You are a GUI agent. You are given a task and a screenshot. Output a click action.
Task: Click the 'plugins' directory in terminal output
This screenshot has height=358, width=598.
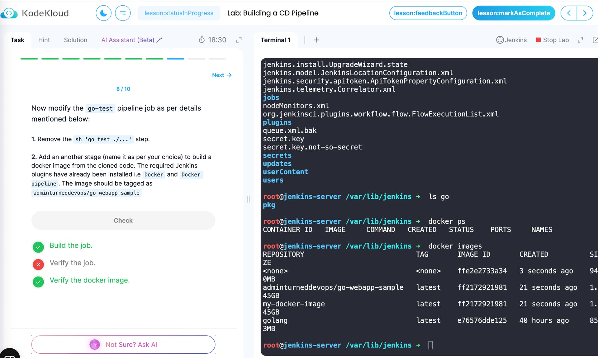(x=277, y=122)
